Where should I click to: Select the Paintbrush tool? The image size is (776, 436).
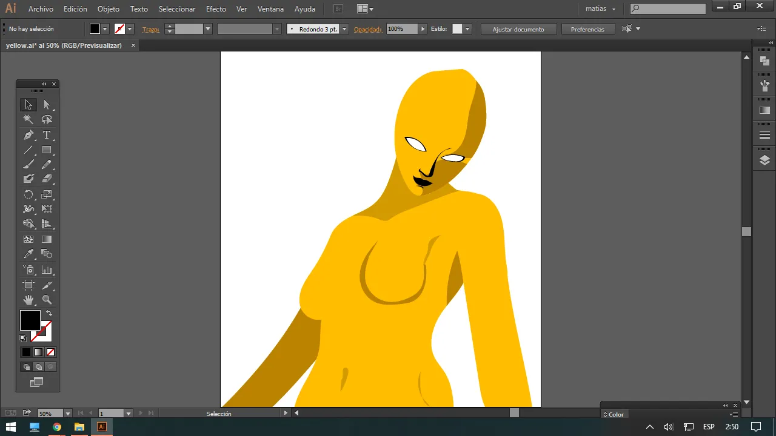28,164
